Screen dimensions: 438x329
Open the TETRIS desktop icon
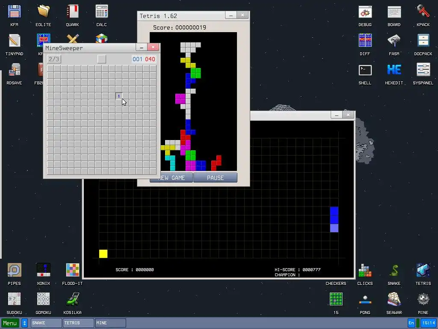coord(423,274)
